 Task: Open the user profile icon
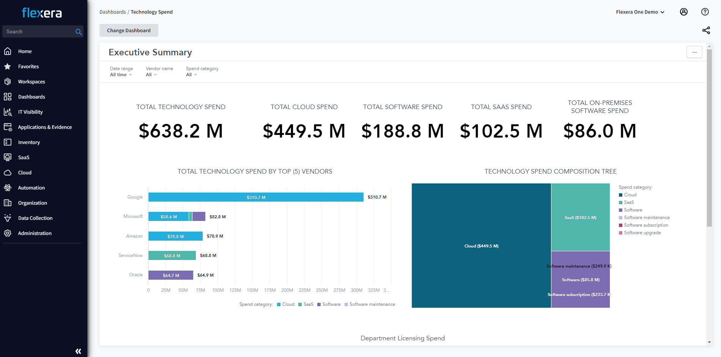[683, 12]
